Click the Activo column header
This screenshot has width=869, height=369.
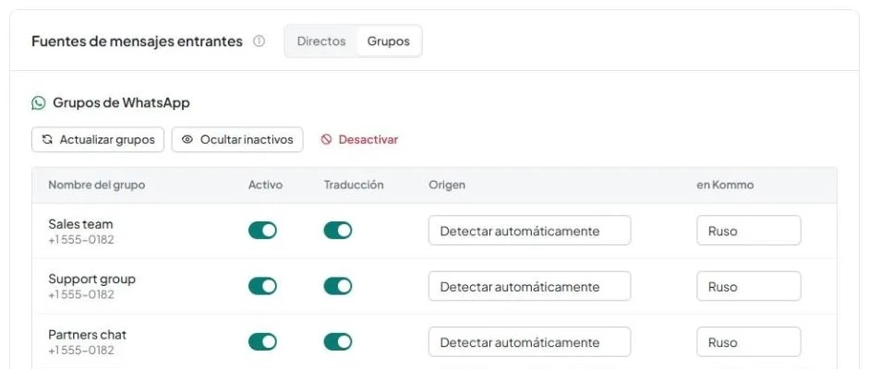click(x=265, y=184)
